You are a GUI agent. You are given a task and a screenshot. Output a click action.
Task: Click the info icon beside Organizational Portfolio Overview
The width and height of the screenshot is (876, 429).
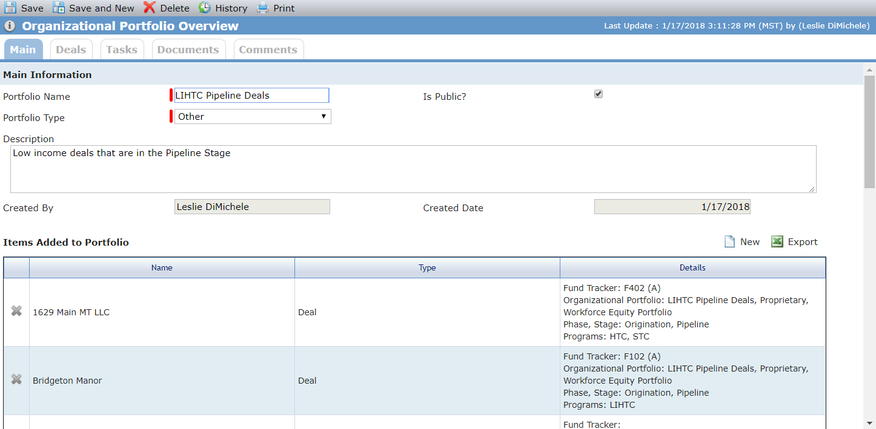pos(10,26)
